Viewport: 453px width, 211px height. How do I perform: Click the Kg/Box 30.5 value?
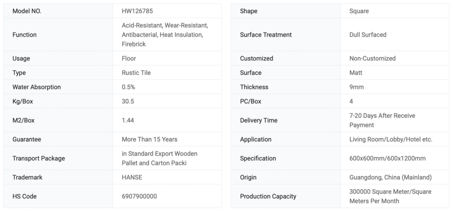[x=128, y=101]
